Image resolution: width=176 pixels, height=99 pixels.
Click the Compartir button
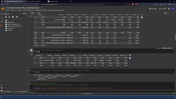point(163,9)
